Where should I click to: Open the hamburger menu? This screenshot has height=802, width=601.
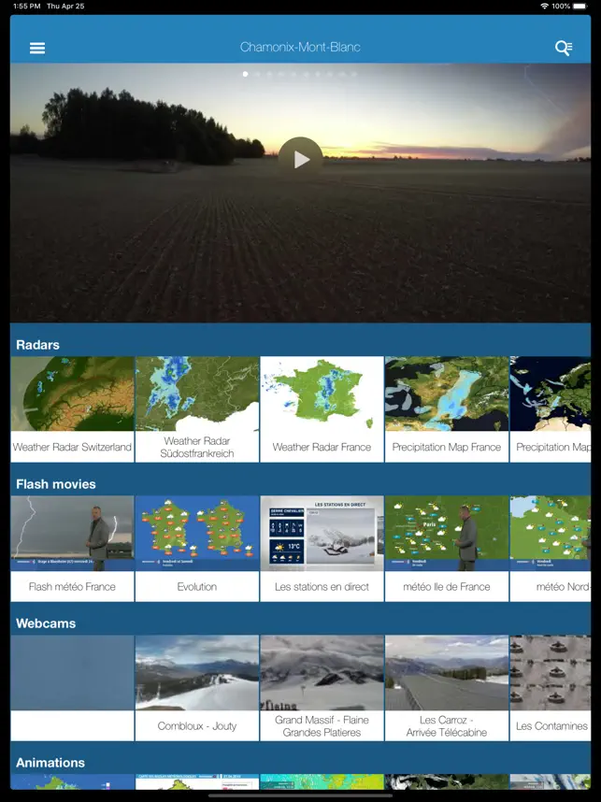click(37, 48)
